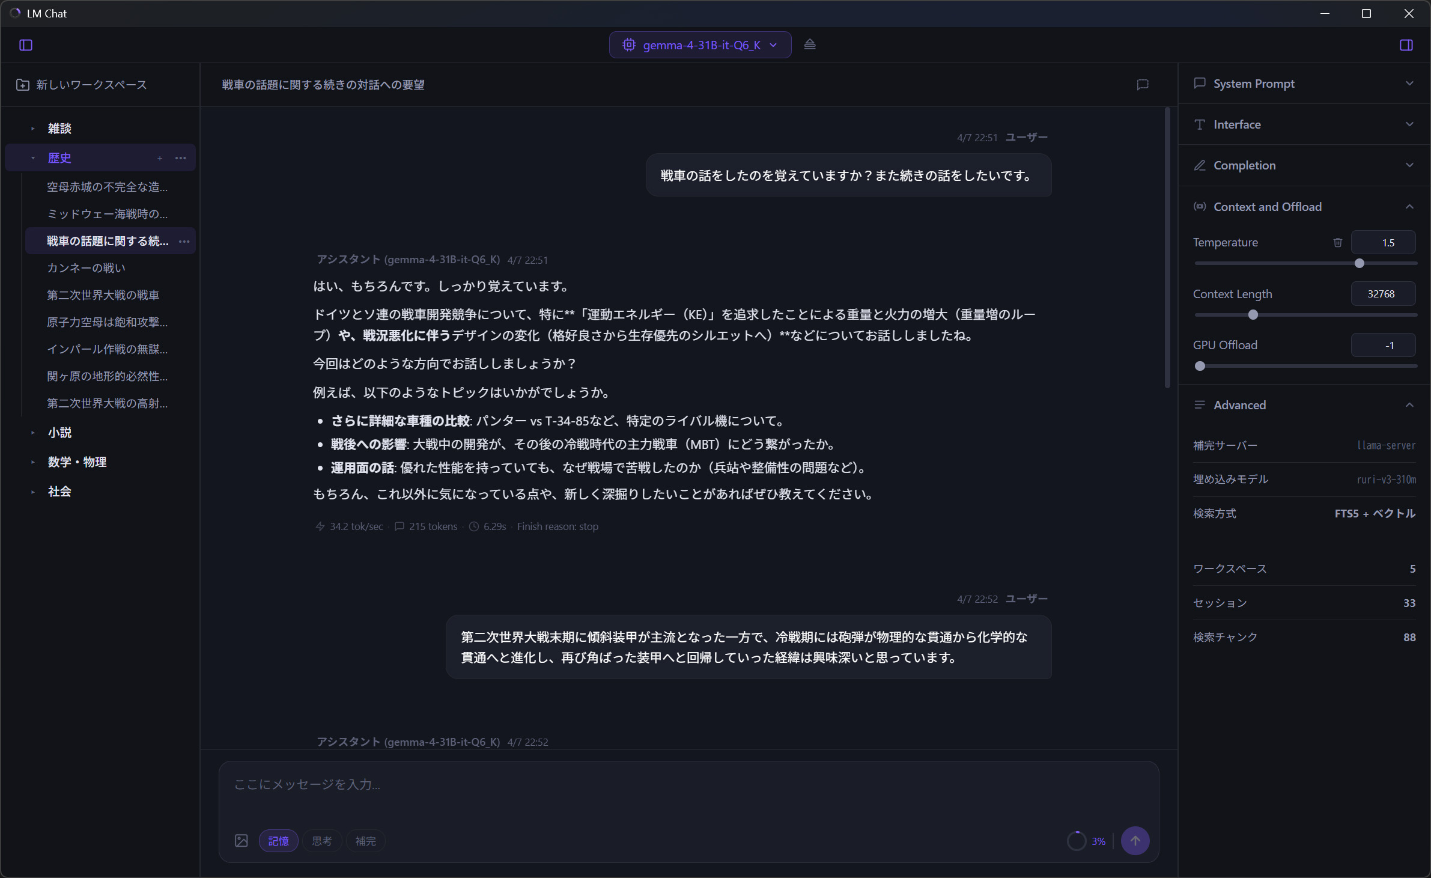
Task: Toggle the 思考 thinking mode chip
Action: pyautogui.click(x=322, y=841)
